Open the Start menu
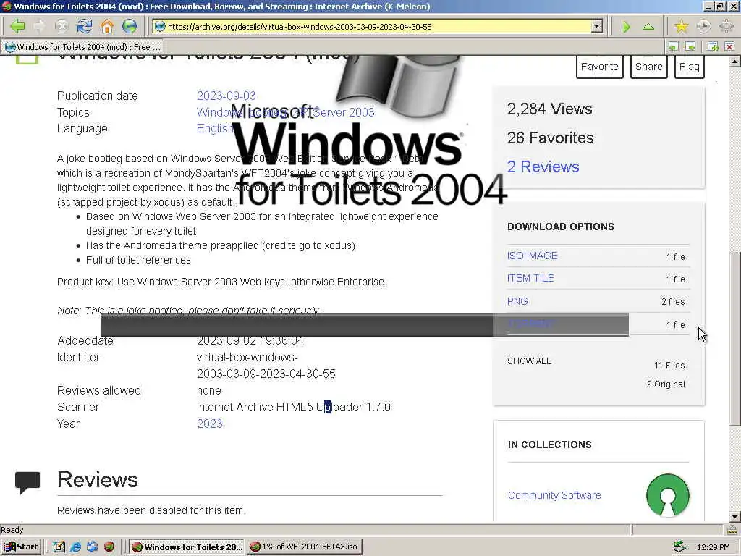This screenshot has height=556, width=741. (21, 547)
